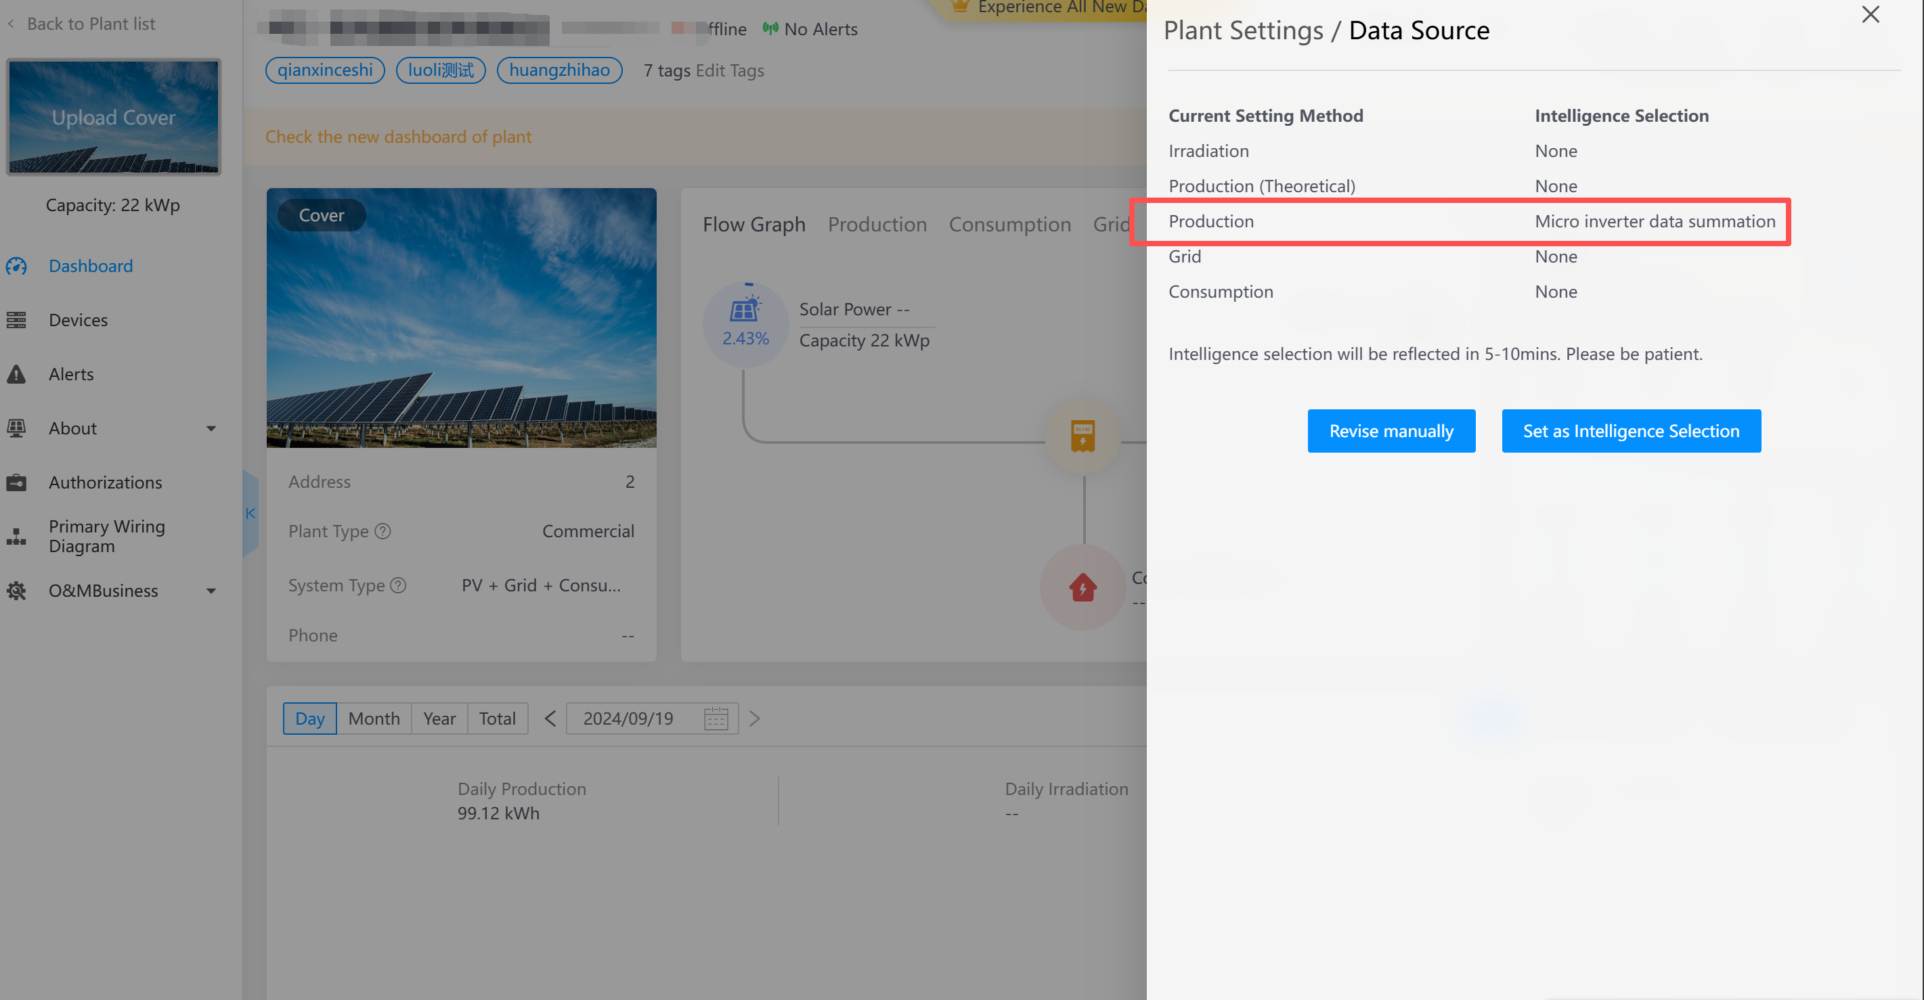Screen dimensions: 1924x1000
Task: Collapse the sidebar with the arrow handle
Action: pyautogui.click(x=250, y=514)
